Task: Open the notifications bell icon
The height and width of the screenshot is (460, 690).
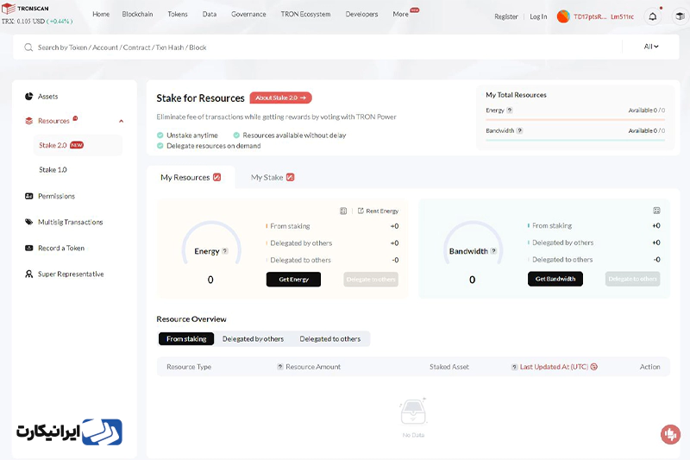Action: (x=653, y=16)
